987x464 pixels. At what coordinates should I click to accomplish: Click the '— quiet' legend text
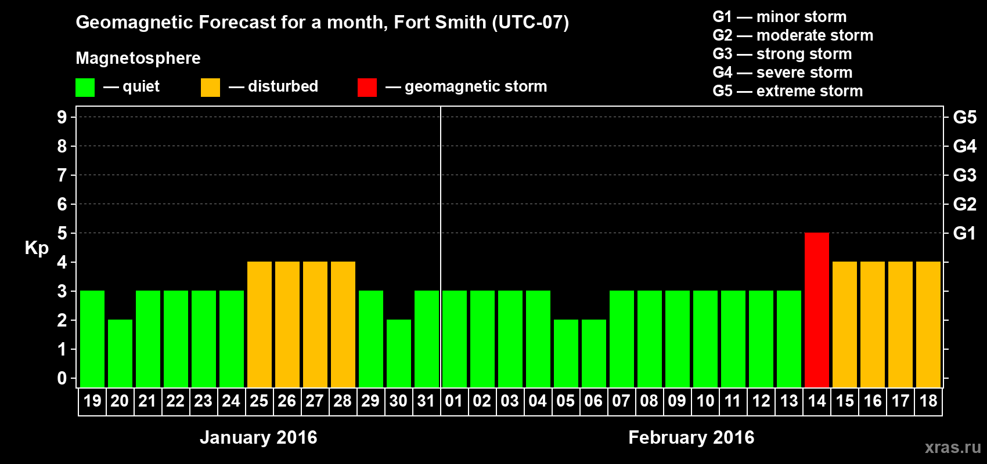132,86
